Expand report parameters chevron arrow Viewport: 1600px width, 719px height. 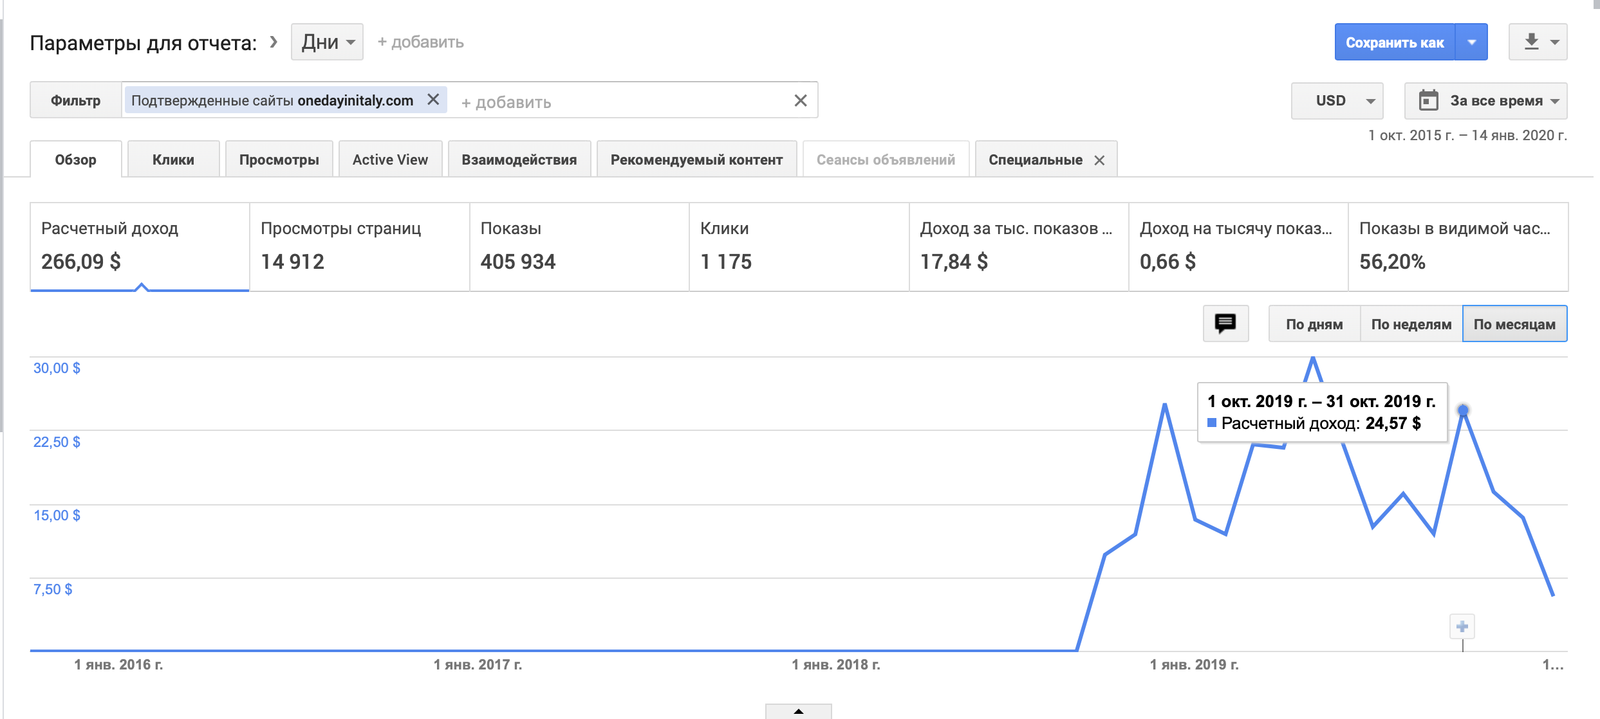[x=274, y=42]
